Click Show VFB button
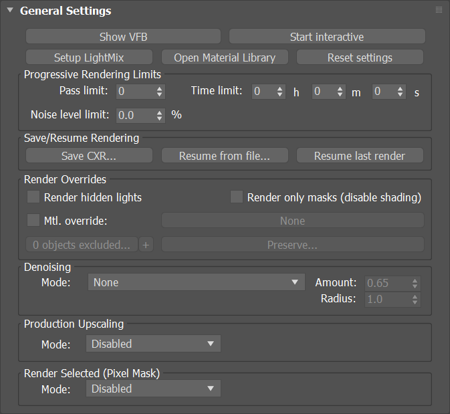450x414 pixels. (x=124, y=37)
